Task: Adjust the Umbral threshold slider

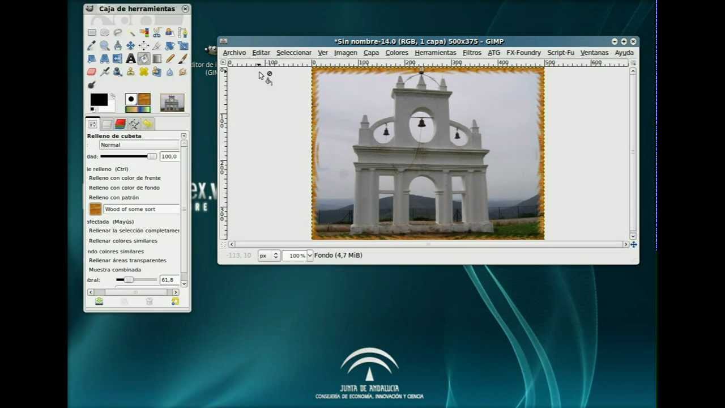Action: tap(137, 280)
